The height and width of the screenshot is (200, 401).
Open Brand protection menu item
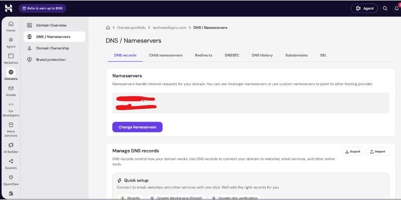(x=55, y=59)
